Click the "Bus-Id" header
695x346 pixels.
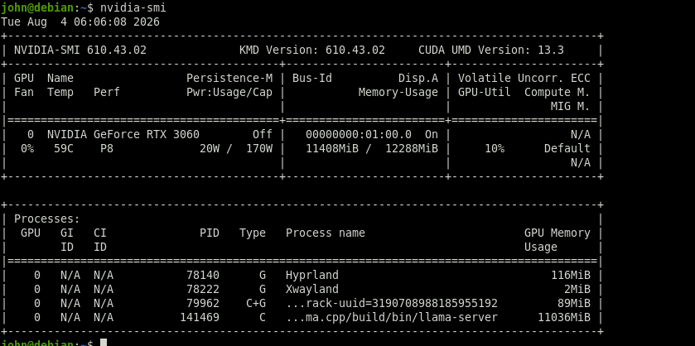(x=312, y=79)
